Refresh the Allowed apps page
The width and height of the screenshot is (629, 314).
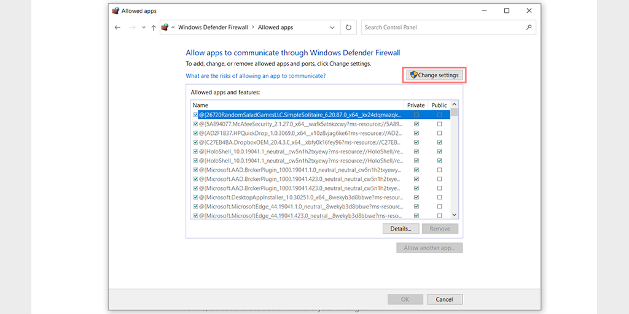[349, 28]
